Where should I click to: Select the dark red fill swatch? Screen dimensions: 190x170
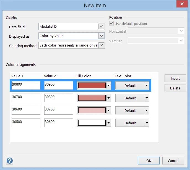click(92, 86)
